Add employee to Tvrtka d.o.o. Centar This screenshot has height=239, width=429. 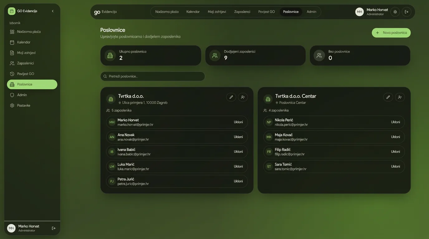point(400,97)
